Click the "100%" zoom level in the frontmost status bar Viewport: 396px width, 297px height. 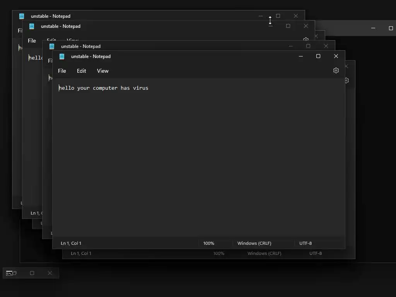point(208,243)
